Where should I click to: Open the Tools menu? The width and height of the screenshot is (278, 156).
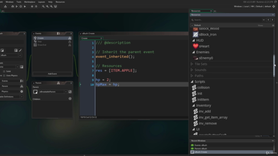coord(19,2)
